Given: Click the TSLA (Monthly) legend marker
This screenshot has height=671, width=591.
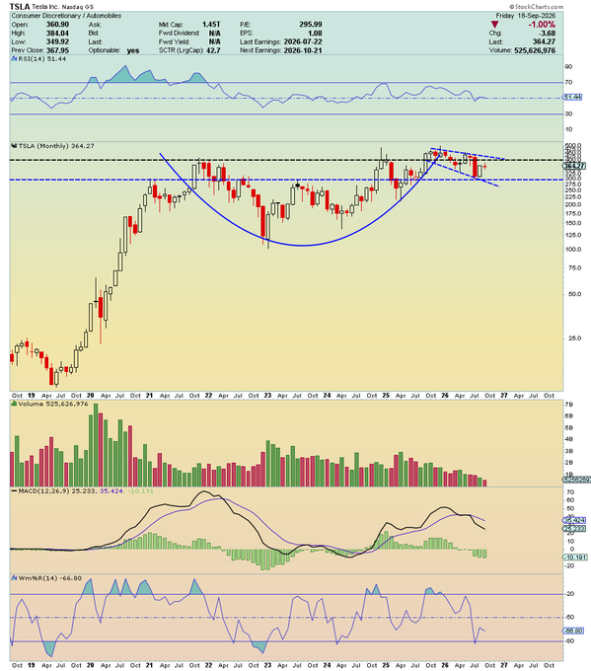Looking at the screenshot, I should coord(14,146).
